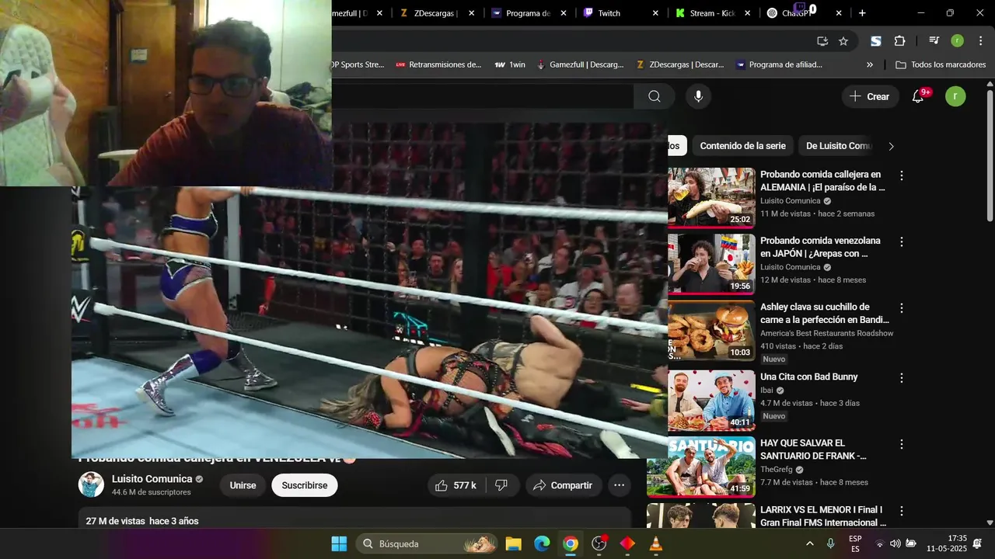Switch to the Programa de tab
The image size is (995, 559).
pos(528,13)
